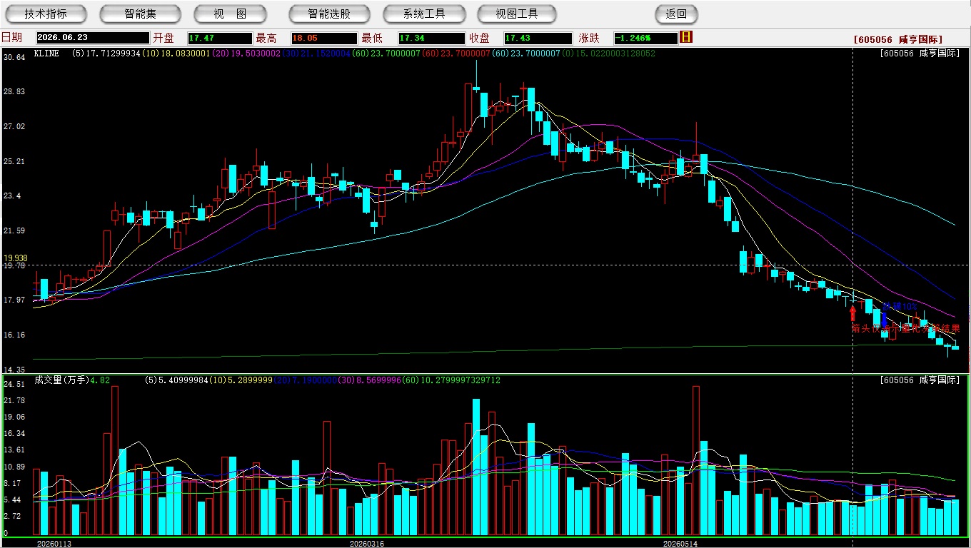Click the KLINE indicator label

[47, 53]
